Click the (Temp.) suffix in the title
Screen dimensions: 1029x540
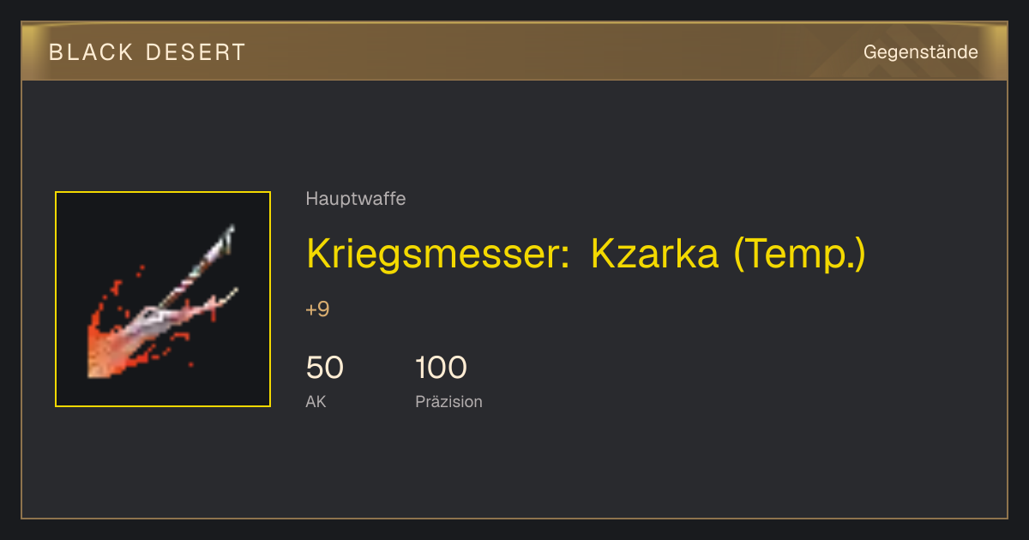[799, 254]
